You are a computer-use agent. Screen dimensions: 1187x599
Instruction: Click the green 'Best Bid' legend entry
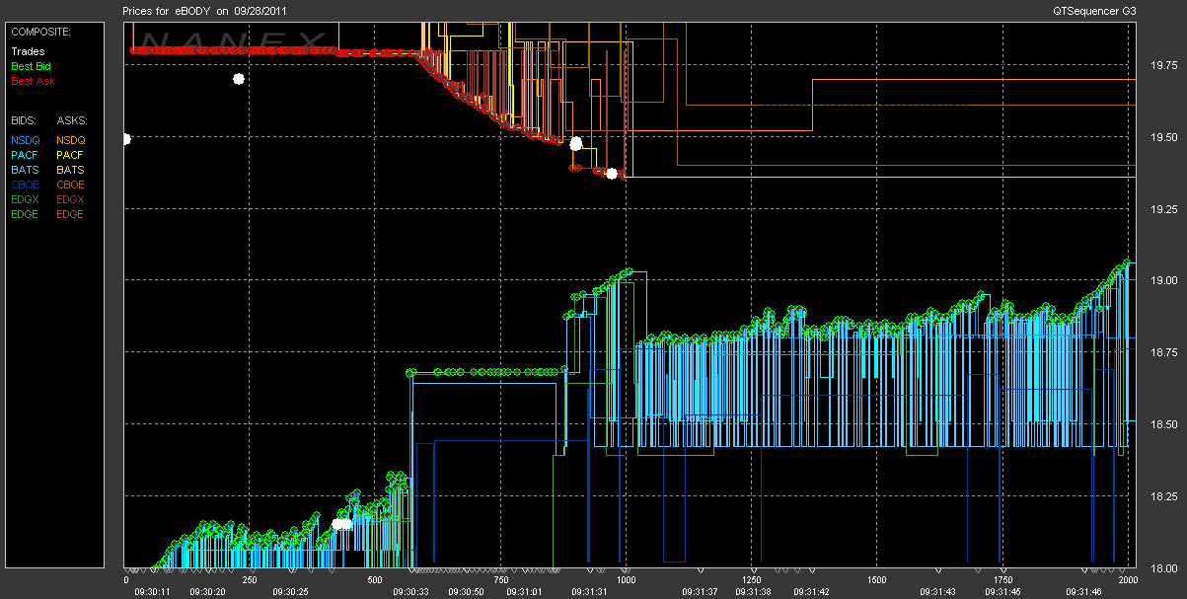32,66
